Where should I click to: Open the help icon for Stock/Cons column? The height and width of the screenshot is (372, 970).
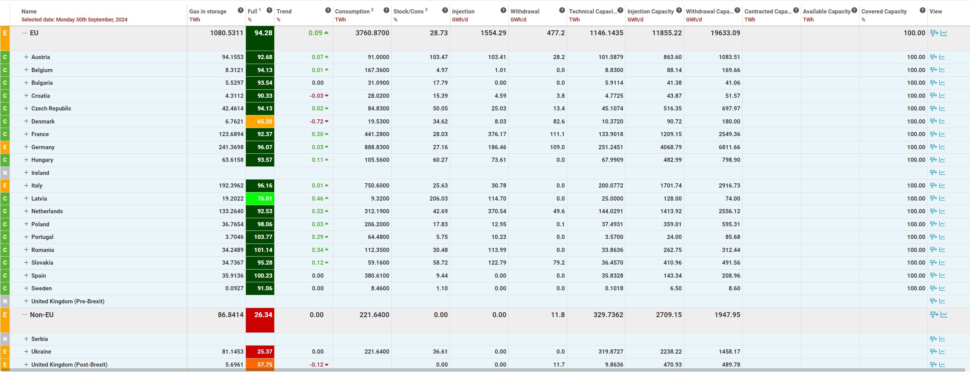pos(445,10)
